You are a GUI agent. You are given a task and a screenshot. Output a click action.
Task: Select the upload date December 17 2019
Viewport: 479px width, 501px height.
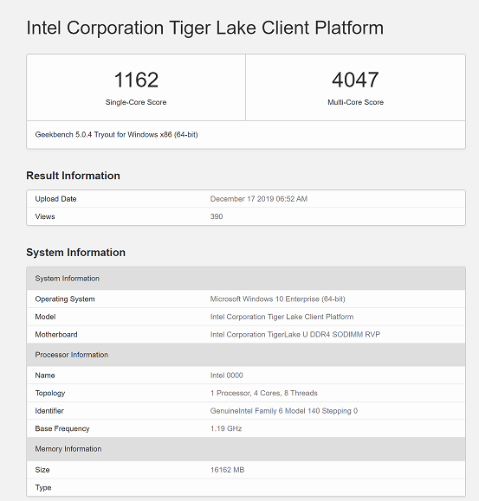(259, 199)
